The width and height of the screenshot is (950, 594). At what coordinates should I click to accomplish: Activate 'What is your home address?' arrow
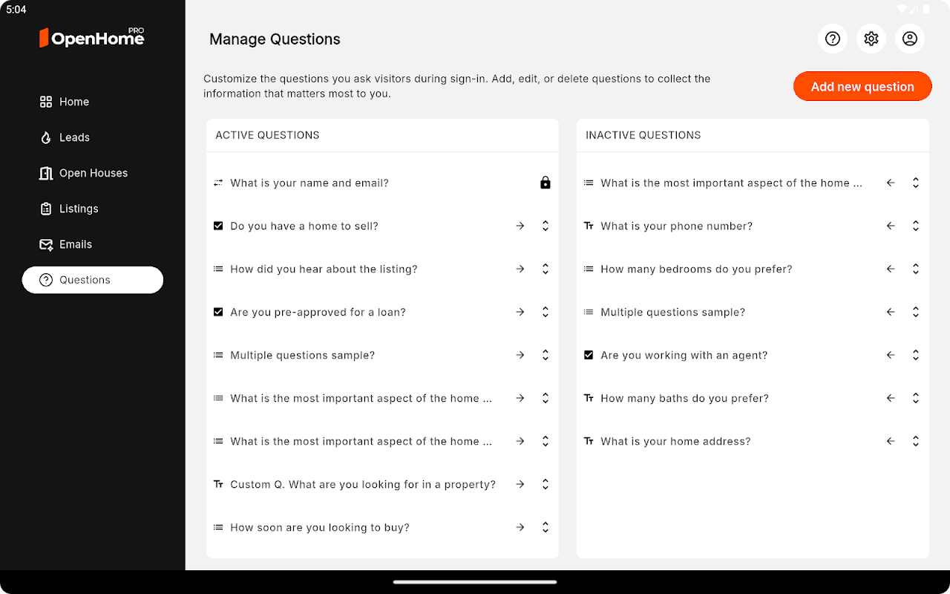tap(891, 441)
